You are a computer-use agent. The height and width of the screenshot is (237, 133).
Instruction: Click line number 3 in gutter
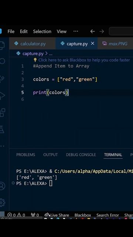23,79
